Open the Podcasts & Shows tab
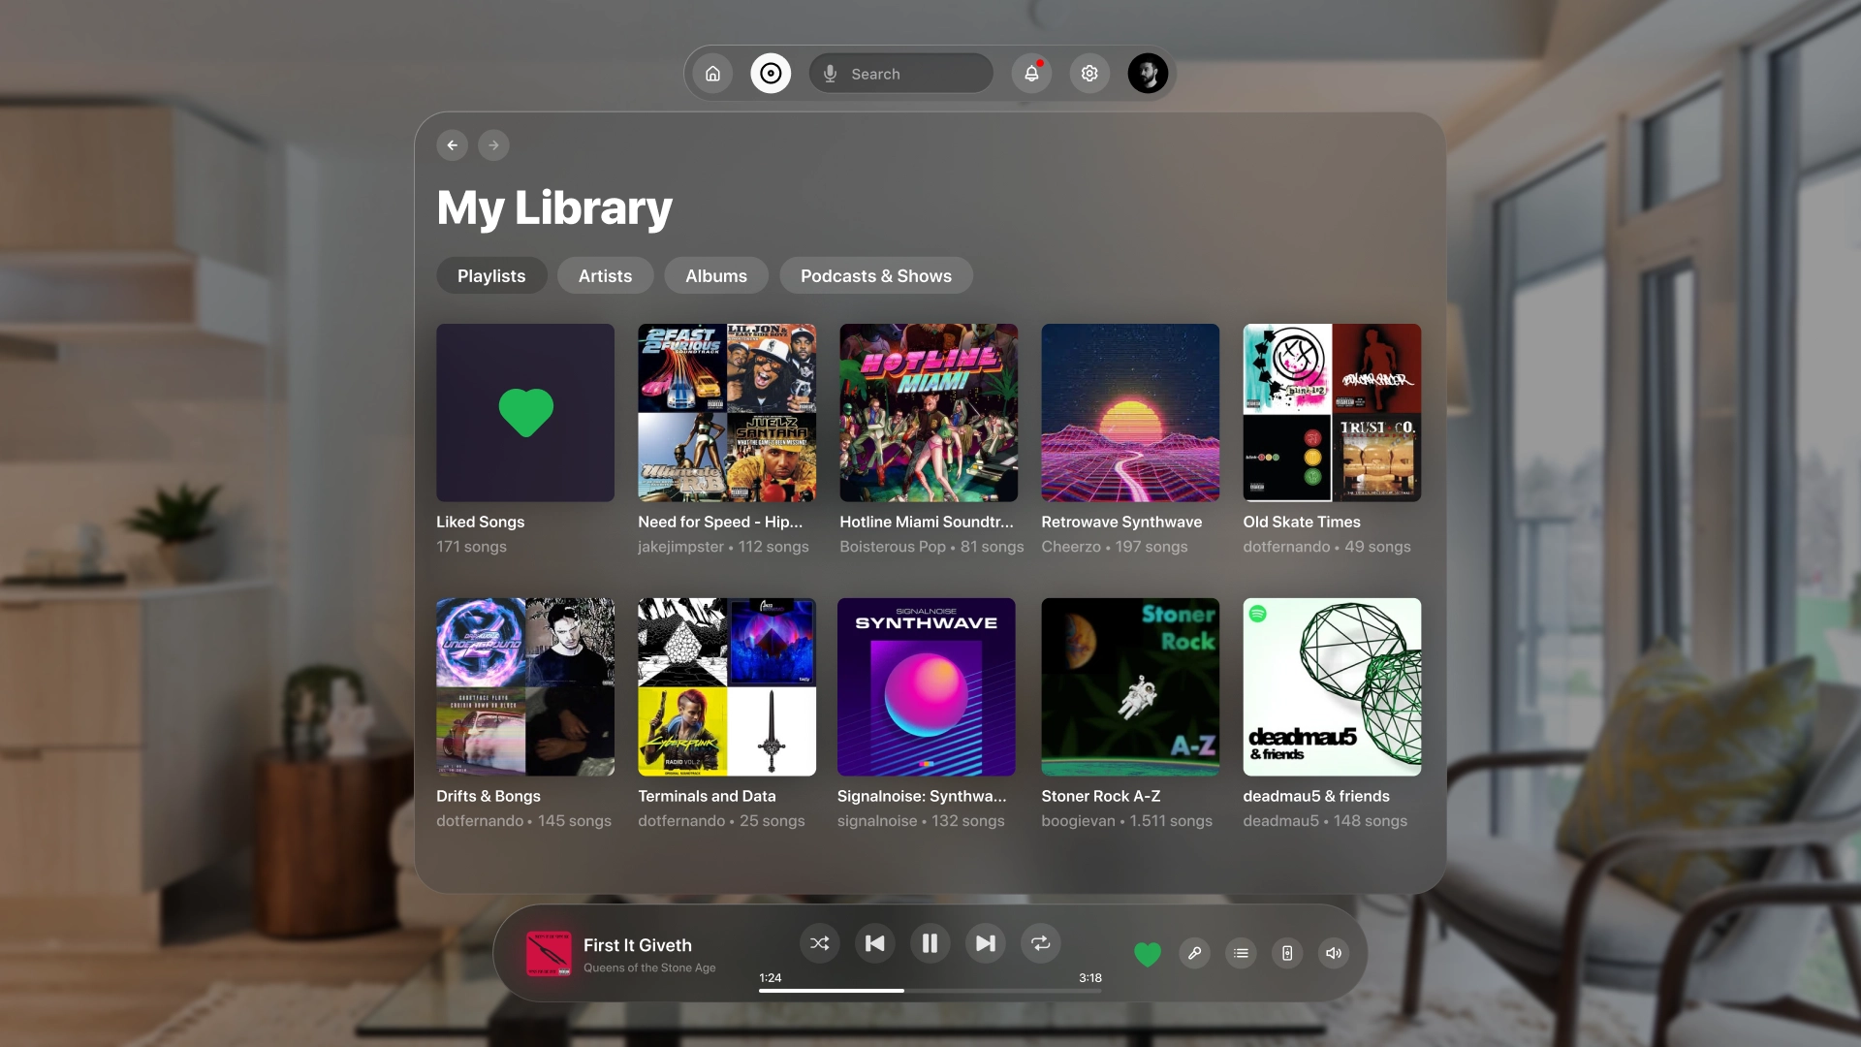Viewport: 1861px width, 1047px height. coord(876,275)
